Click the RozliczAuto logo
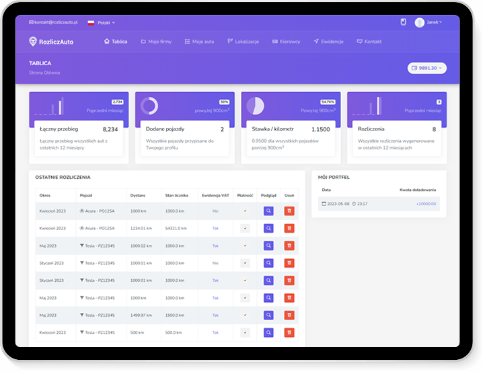The image size is (483, 372). pos(52,42)
